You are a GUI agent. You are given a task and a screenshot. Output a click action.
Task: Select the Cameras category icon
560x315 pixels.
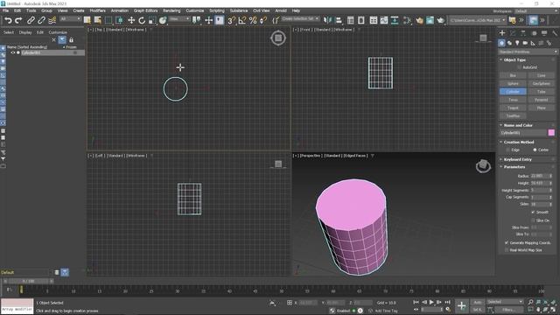coord(525,43)
